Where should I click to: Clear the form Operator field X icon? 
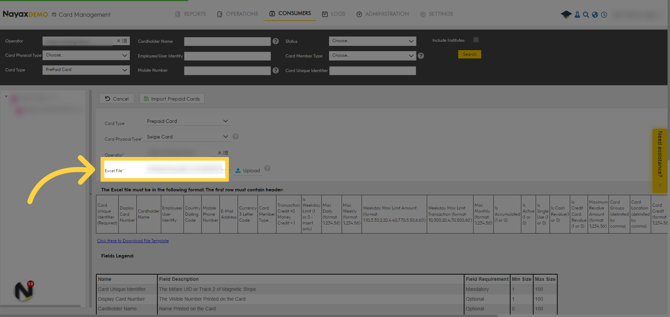tap(219, 153)
